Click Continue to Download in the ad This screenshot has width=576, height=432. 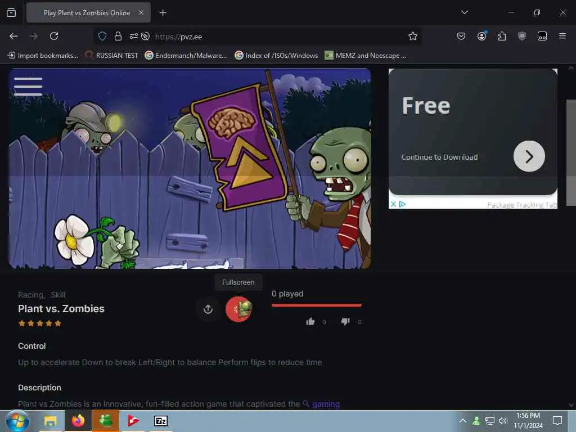[439, 157]
